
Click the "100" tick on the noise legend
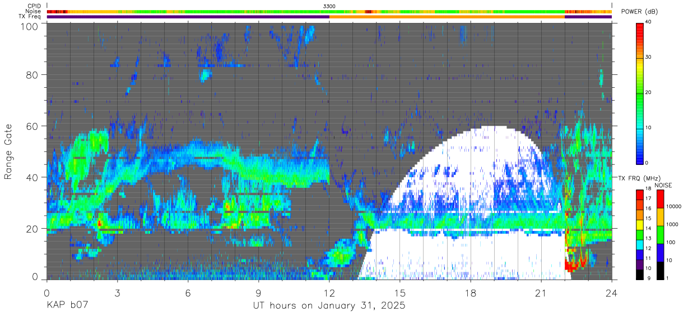pos(671,242)
